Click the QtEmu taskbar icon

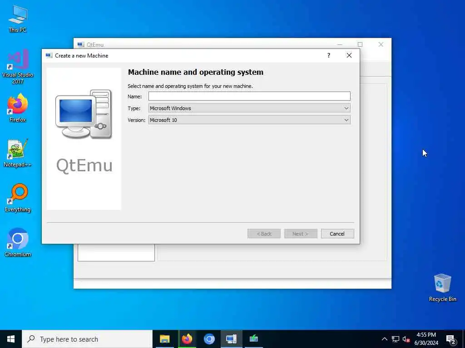click(x=231, y=339)
